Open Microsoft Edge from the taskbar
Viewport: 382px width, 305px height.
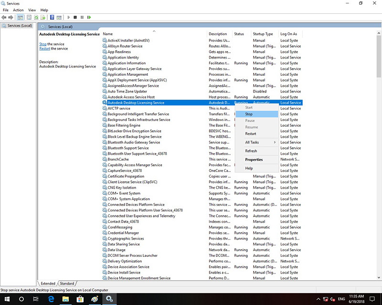[x=51, y=299]
